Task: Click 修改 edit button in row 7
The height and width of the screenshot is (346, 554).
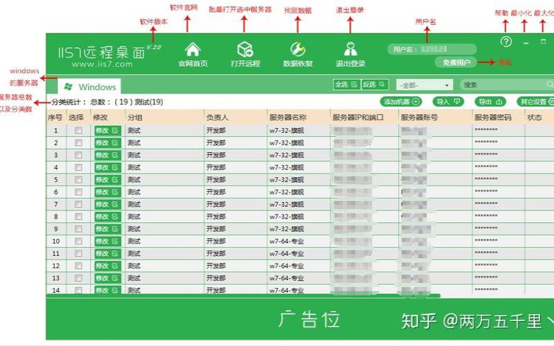Action: pyautogui.click(x=107, y=204)
